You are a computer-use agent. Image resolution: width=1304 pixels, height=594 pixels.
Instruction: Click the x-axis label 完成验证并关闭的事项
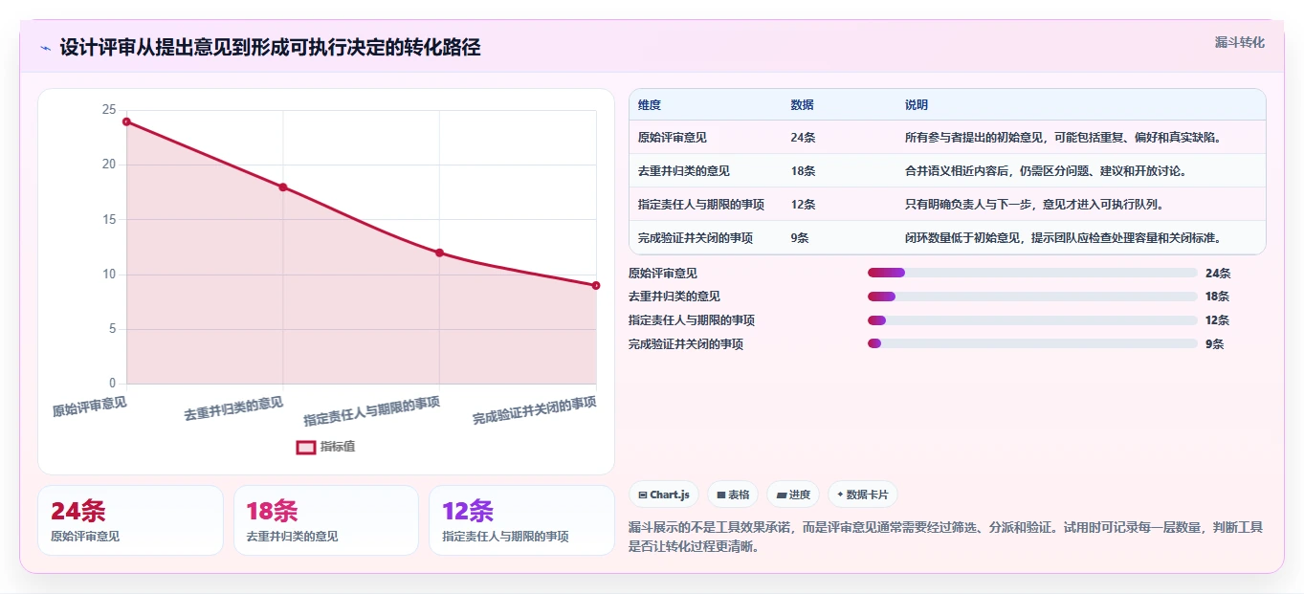click(535, 410)
